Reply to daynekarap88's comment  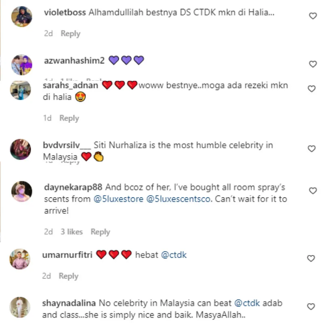click(100, 232)
